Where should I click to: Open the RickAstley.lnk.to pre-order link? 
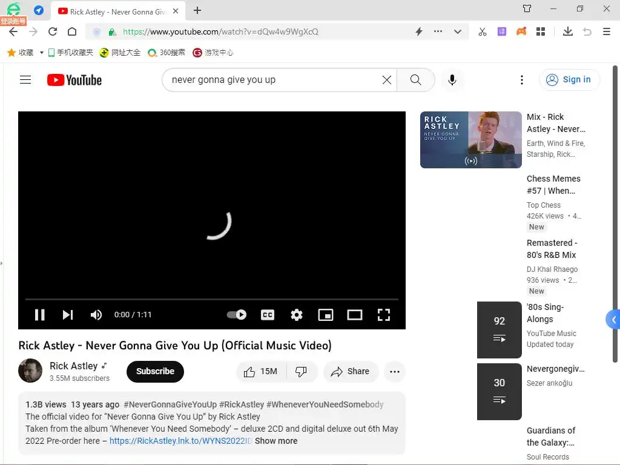tap(180, 441)
